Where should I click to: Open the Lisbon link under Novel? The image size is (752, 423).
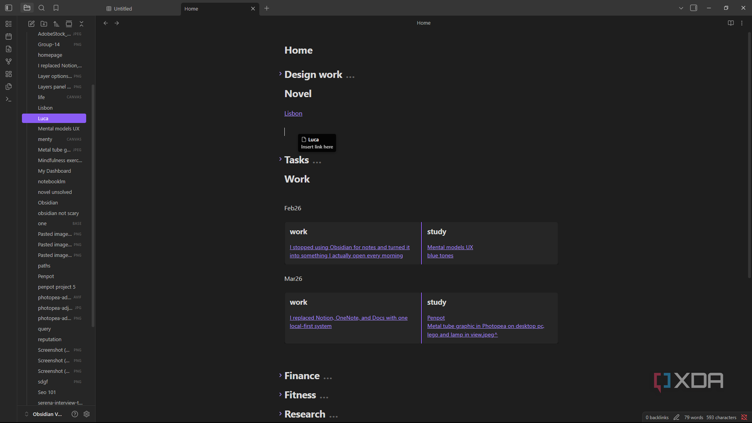click(293, 113)
